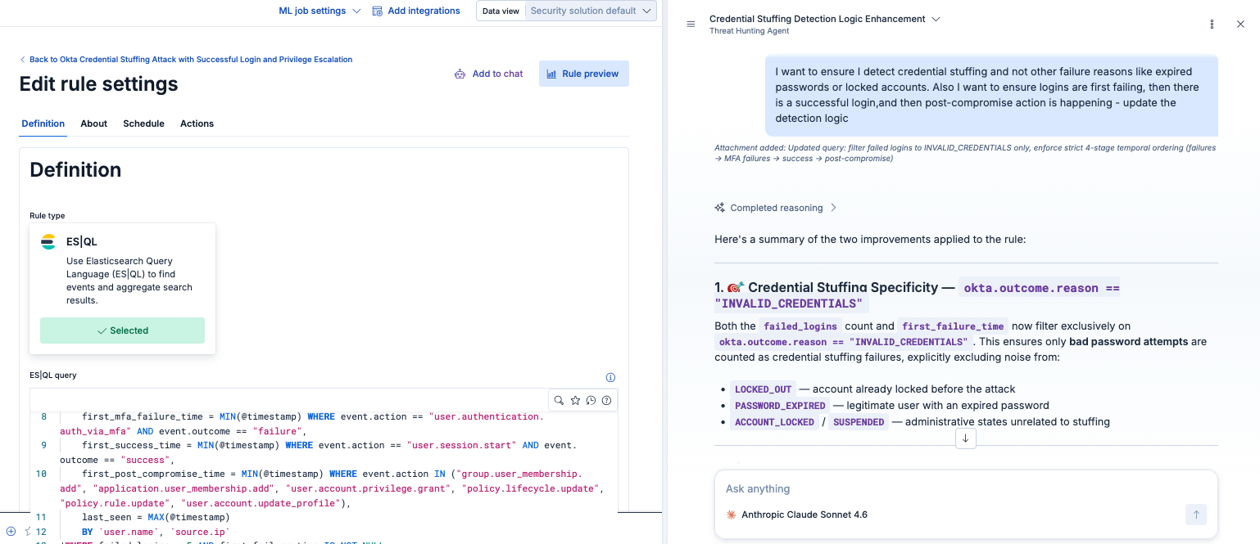This screenshot has width=1260, height=544.
Task: Open the Security solution default data view selector
Action: click(x=590, y=11)
